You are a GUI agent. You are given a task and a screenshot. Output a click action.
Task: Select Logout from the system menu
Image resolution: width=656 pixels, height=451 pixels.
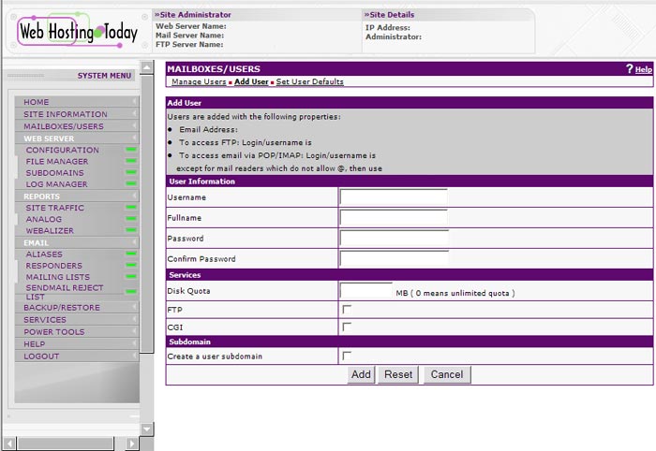[x=41, y=356]
